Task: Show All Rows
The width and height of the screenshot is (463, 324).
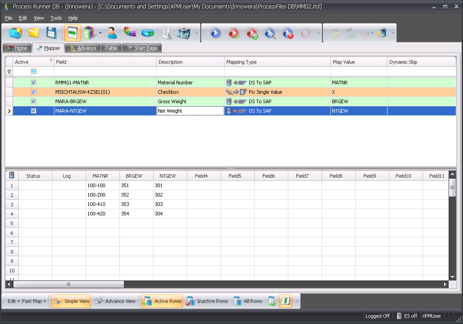Action: coord(248,301)
